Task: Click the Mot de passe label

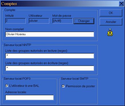Action: (x=62, y=16)
